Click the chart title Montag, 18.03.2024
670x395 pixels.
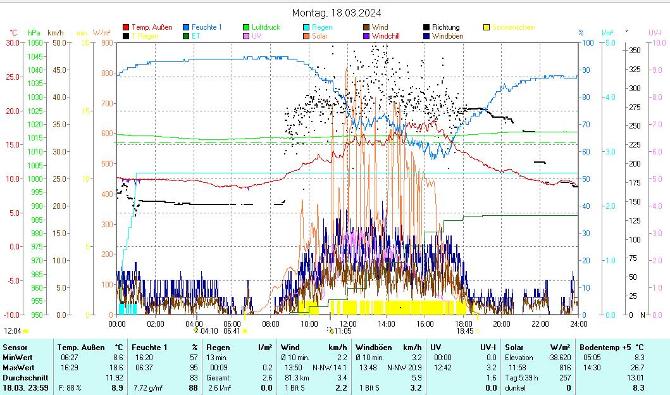click(x=337, y=13)
